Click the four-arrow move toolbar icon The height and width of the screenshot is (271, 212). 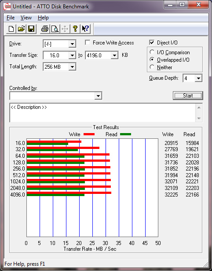(x=65, y=29)
